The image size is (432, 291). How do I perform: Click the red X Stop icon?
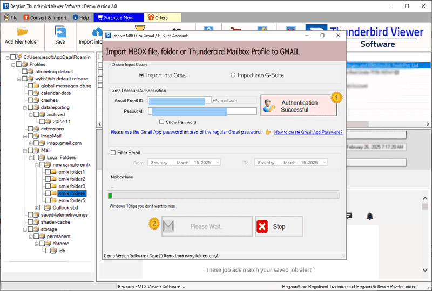(262, 226)
